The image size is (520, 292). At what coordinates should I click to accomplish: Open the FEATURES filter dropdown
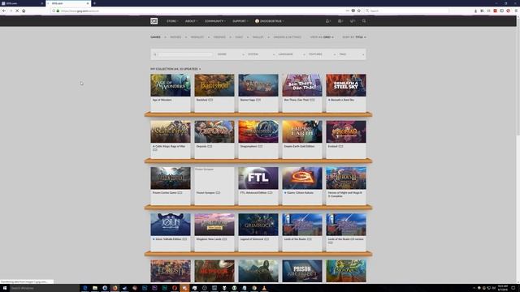pyautogui.click(x=322, y=54)
